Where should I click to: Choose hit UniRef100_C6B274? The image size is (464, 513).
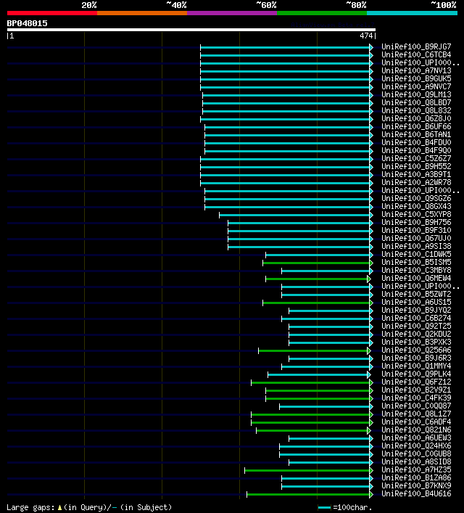416,318
